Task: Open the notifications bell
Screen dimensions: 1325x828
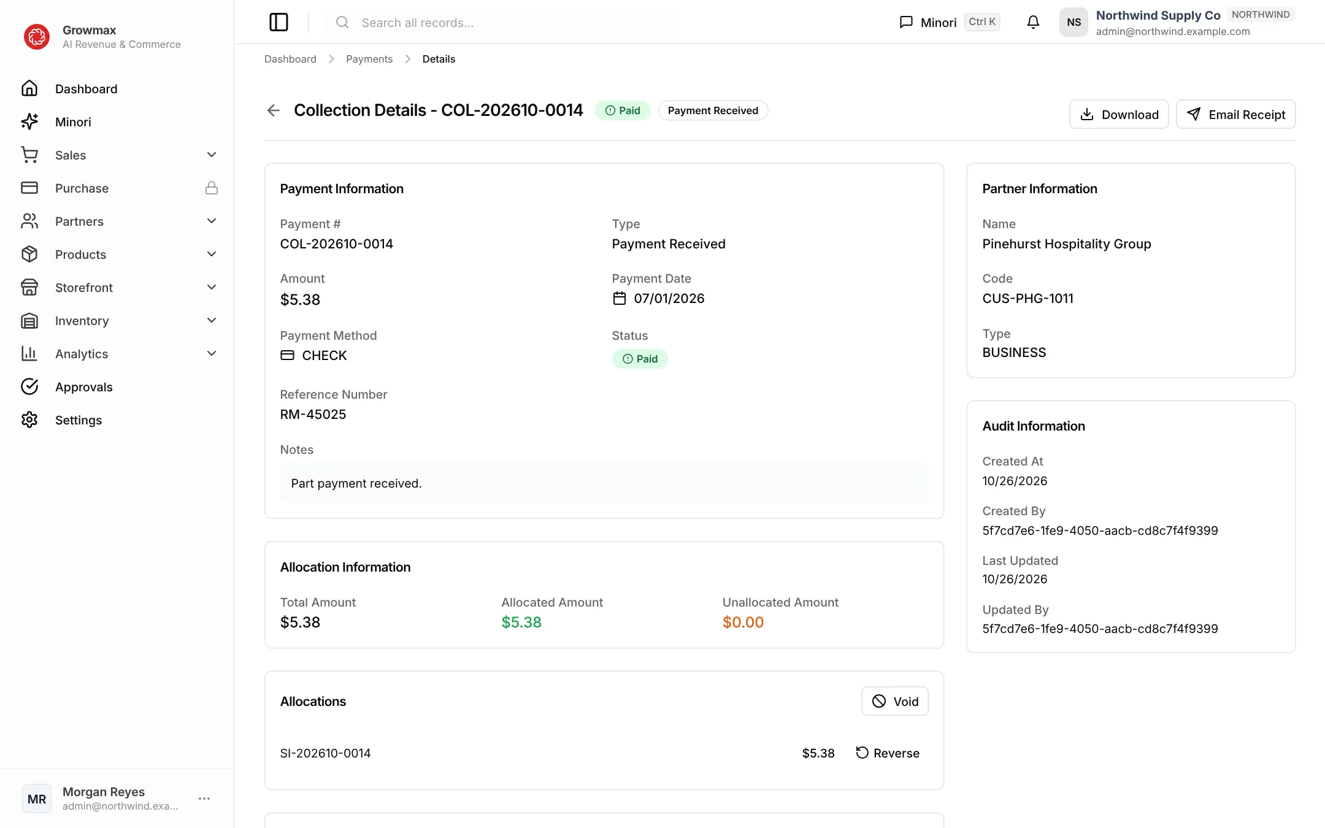Action: click(1033, 22)
